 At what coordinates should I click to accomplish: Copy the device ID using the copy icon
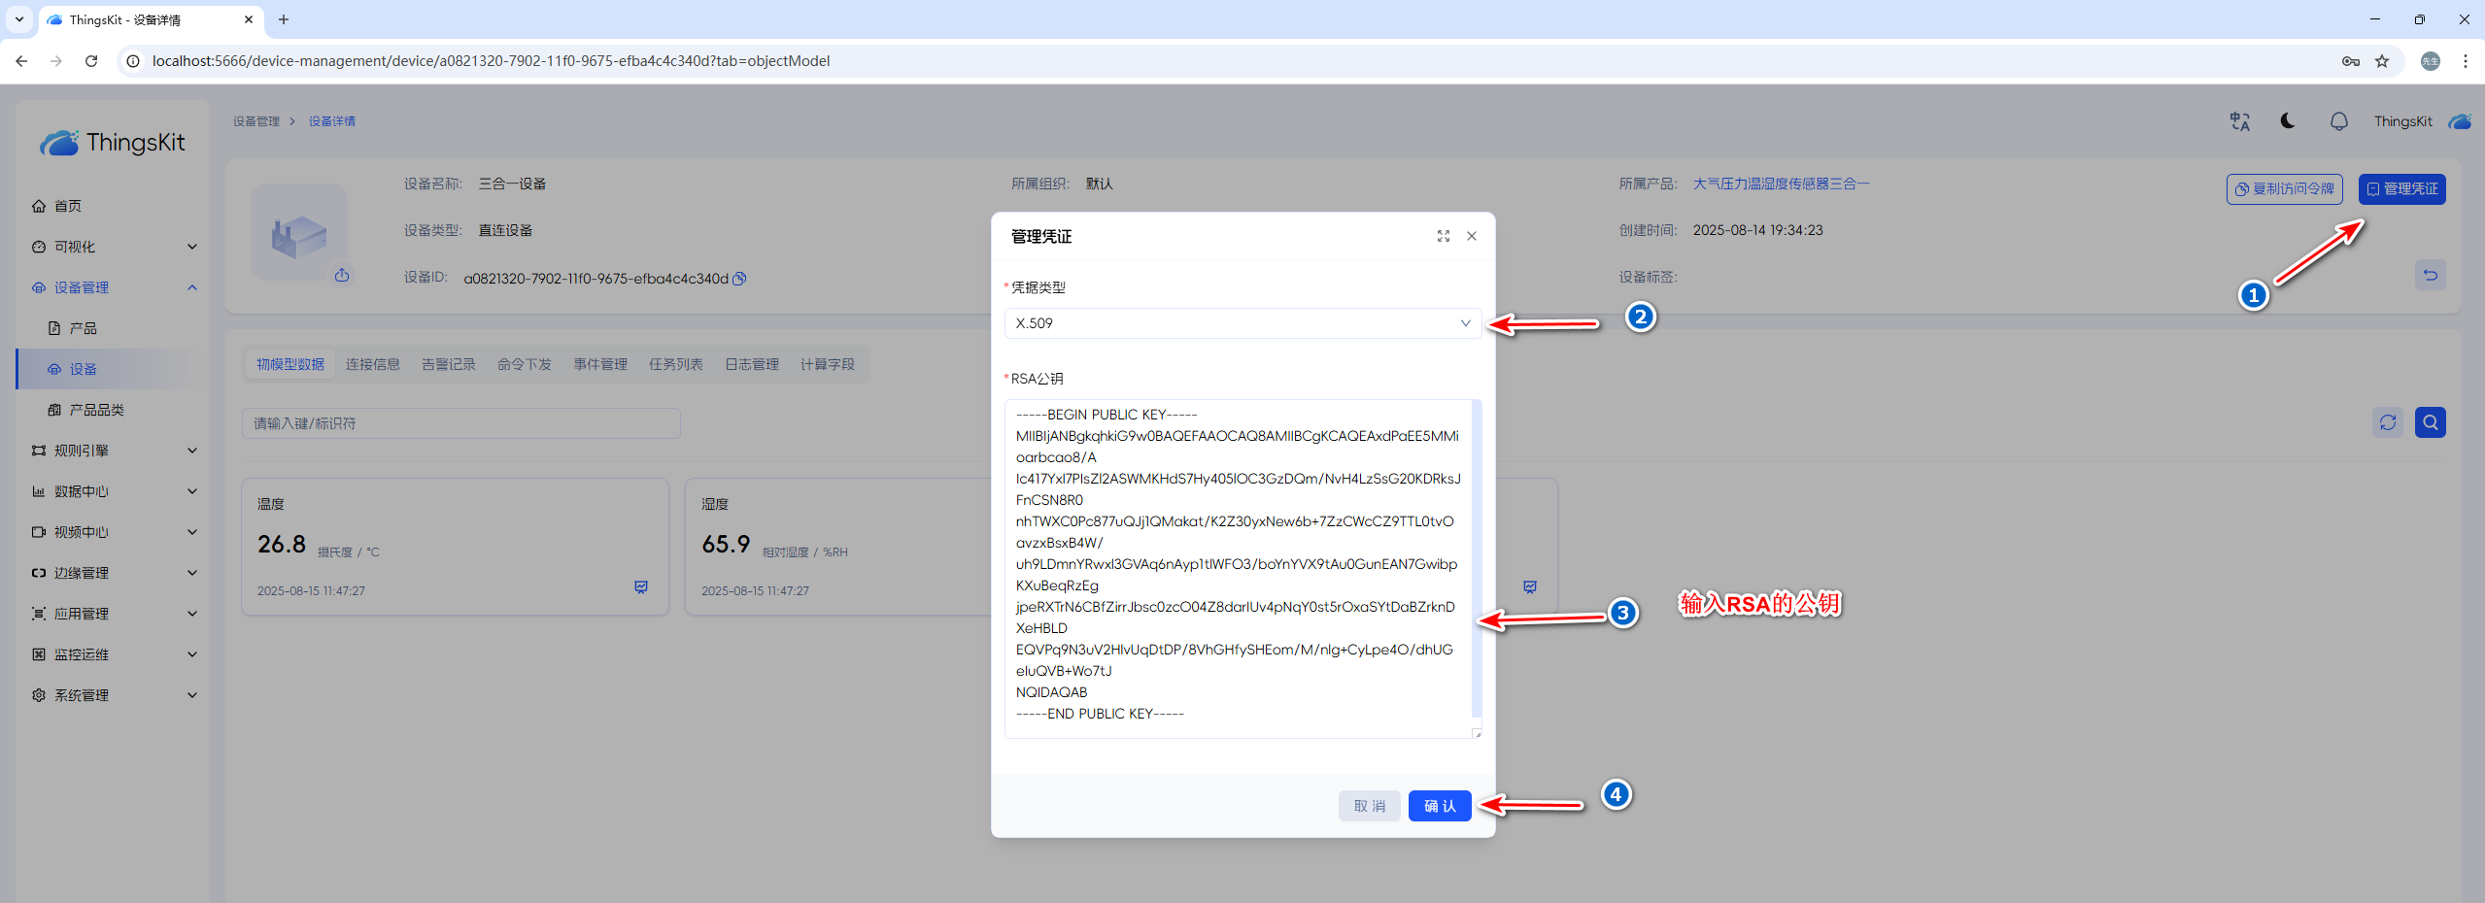click(739, 279)
